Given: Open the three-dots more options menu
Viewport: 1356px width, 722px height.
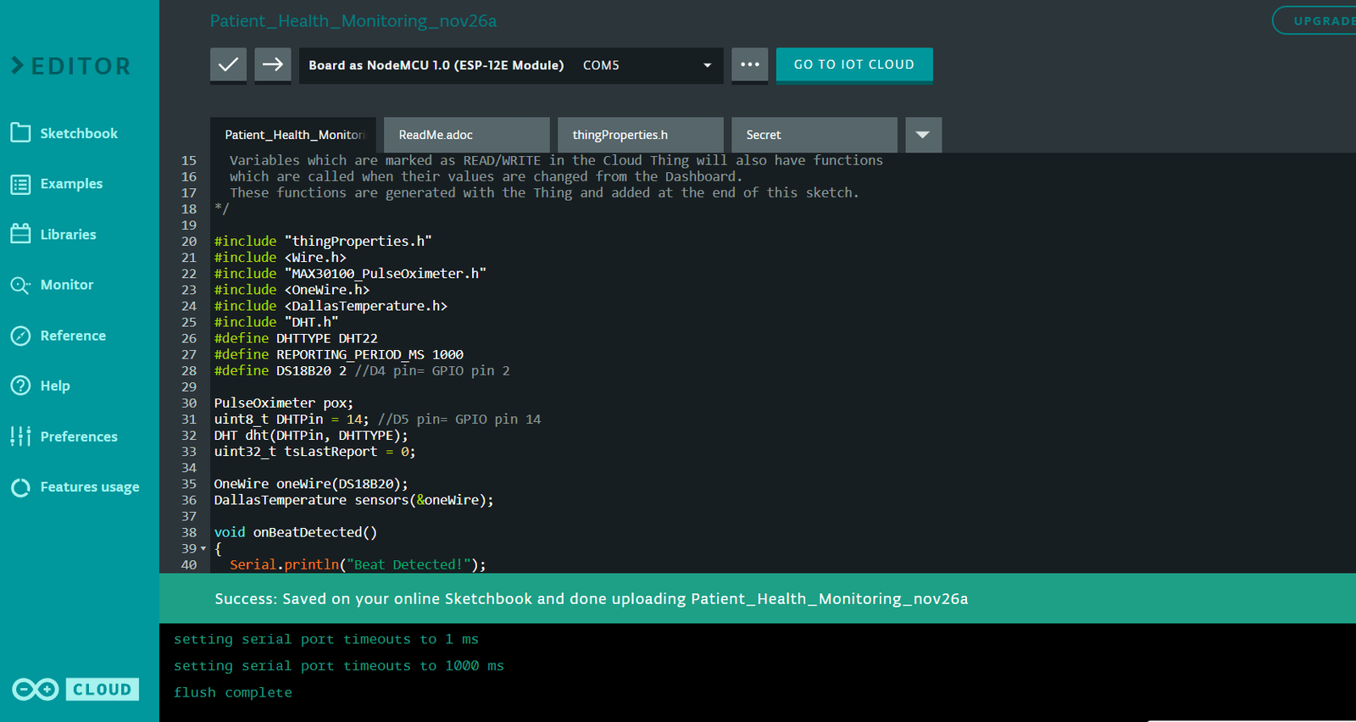Looking at the screenshot, I should [749, 64].
